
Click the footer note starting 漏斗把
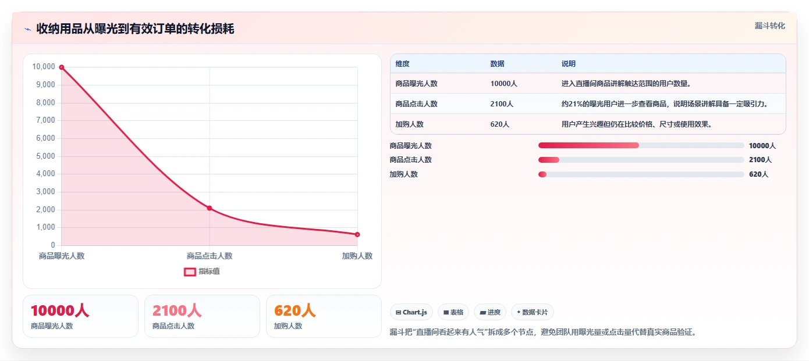(543, 333)
